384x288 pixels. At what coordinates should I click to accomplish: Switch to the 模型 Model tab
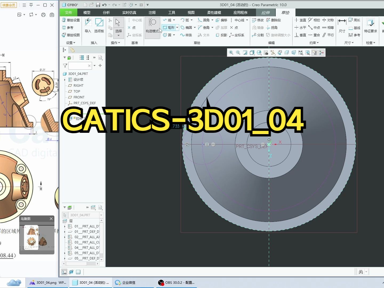(87, 13)
